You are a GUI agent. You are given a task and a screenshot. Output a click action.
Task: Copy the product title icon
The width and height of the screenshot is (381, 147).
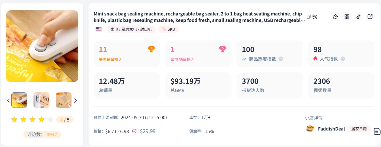click(x=308, y=17)
